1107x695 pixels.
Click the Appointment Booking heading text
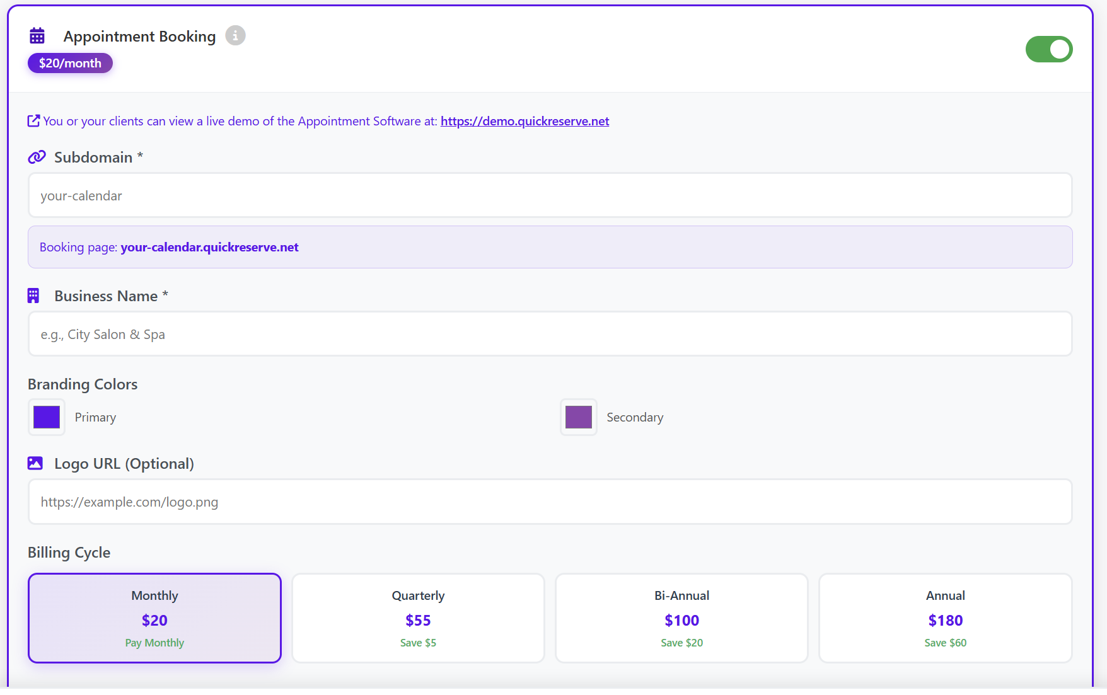[x=139, y=37]
